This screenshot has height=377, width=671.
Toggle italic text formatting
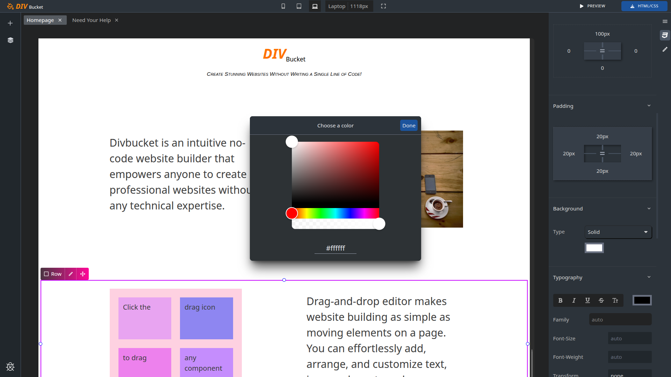coord(574,301)
